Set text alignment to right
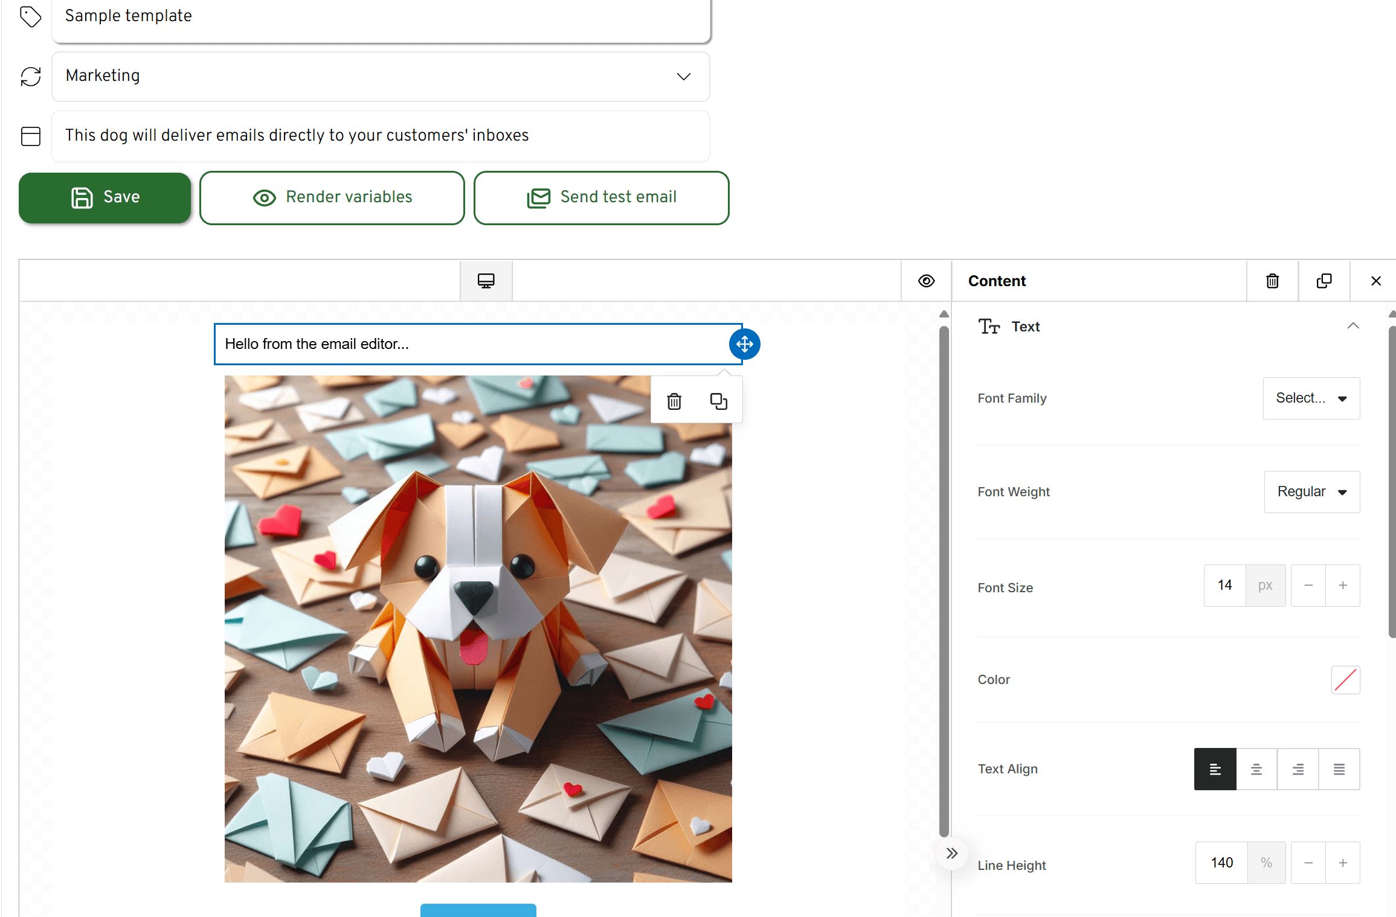The image size is (1396, 917). [1298, 769]
